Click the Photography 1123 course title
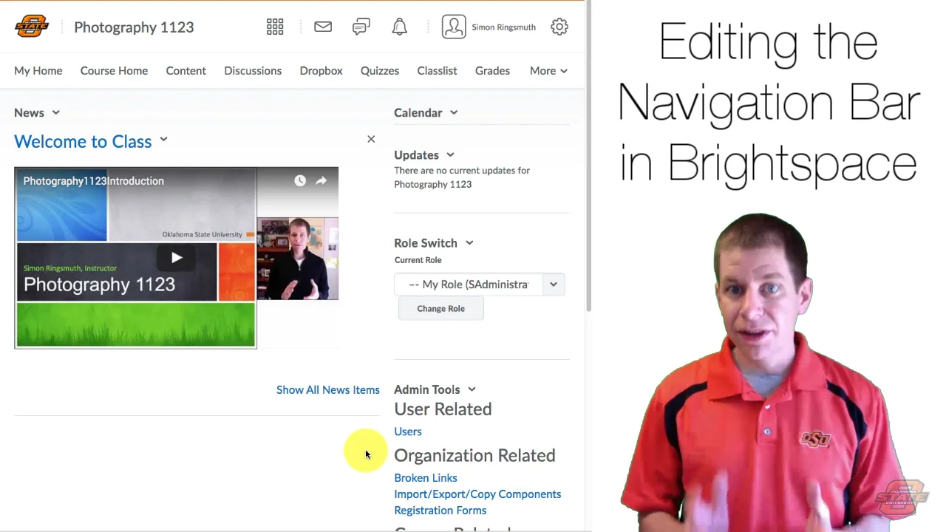Viewport: 946px width, 532px height. click(134, 27)
